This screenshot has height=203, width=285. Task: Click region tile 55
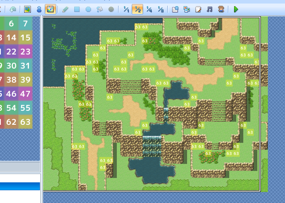(x=25, y=108)
